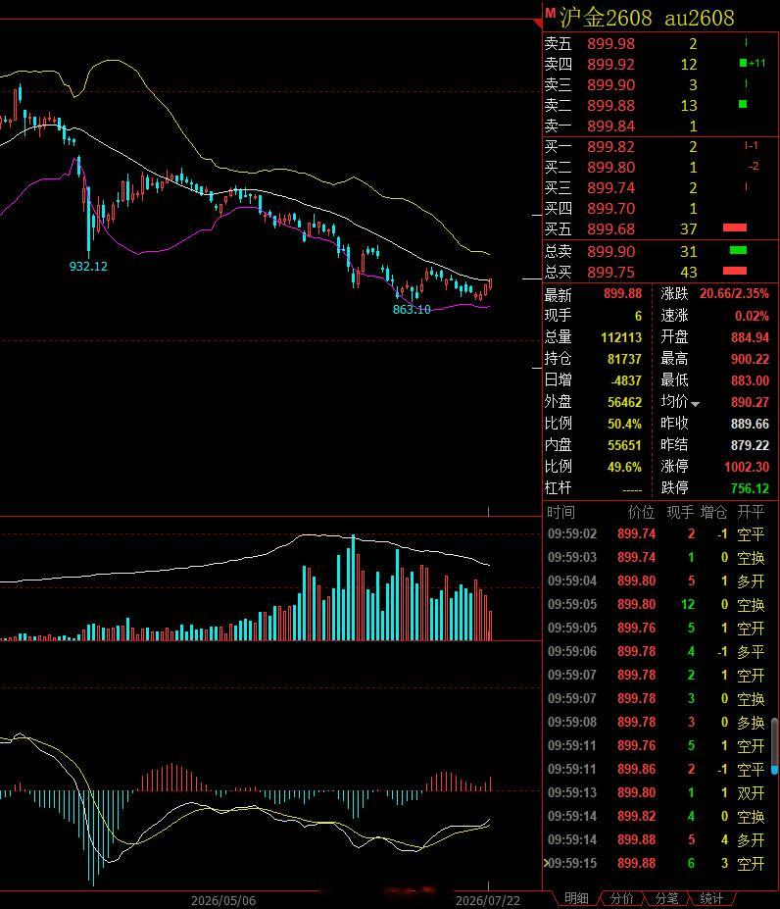Image resolution: width=780 pixels, height=909 pixels.
Task: Select the 09:59:13 双开 tick row
Action: [657, 792]
